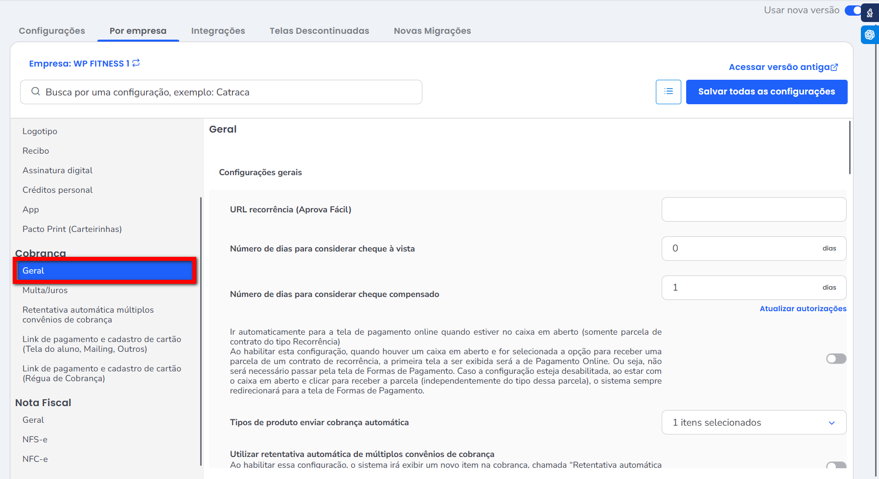Open the Novas Migrações tab
This screenshot has height=479, width=879.
(432, 31)
